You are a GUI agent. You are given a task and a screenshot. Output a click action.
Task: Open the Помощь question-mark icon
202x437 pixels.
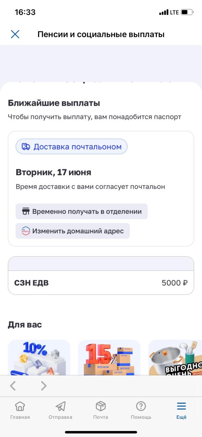141,407
